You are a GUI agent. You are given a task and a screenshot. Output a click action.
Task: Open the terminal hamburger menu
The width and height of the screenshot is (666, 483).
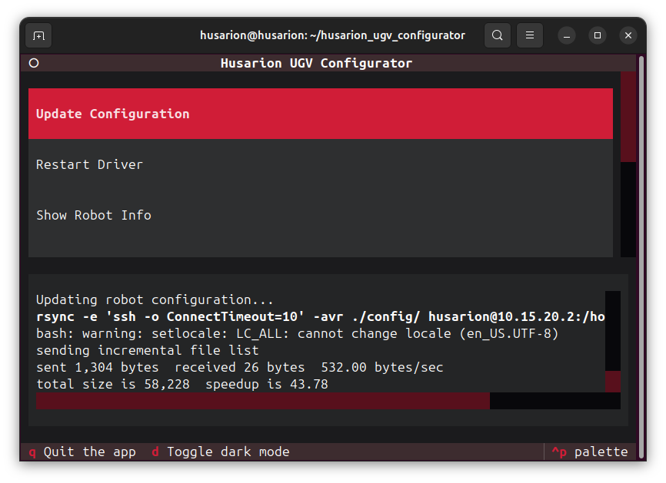coord(529,35)
